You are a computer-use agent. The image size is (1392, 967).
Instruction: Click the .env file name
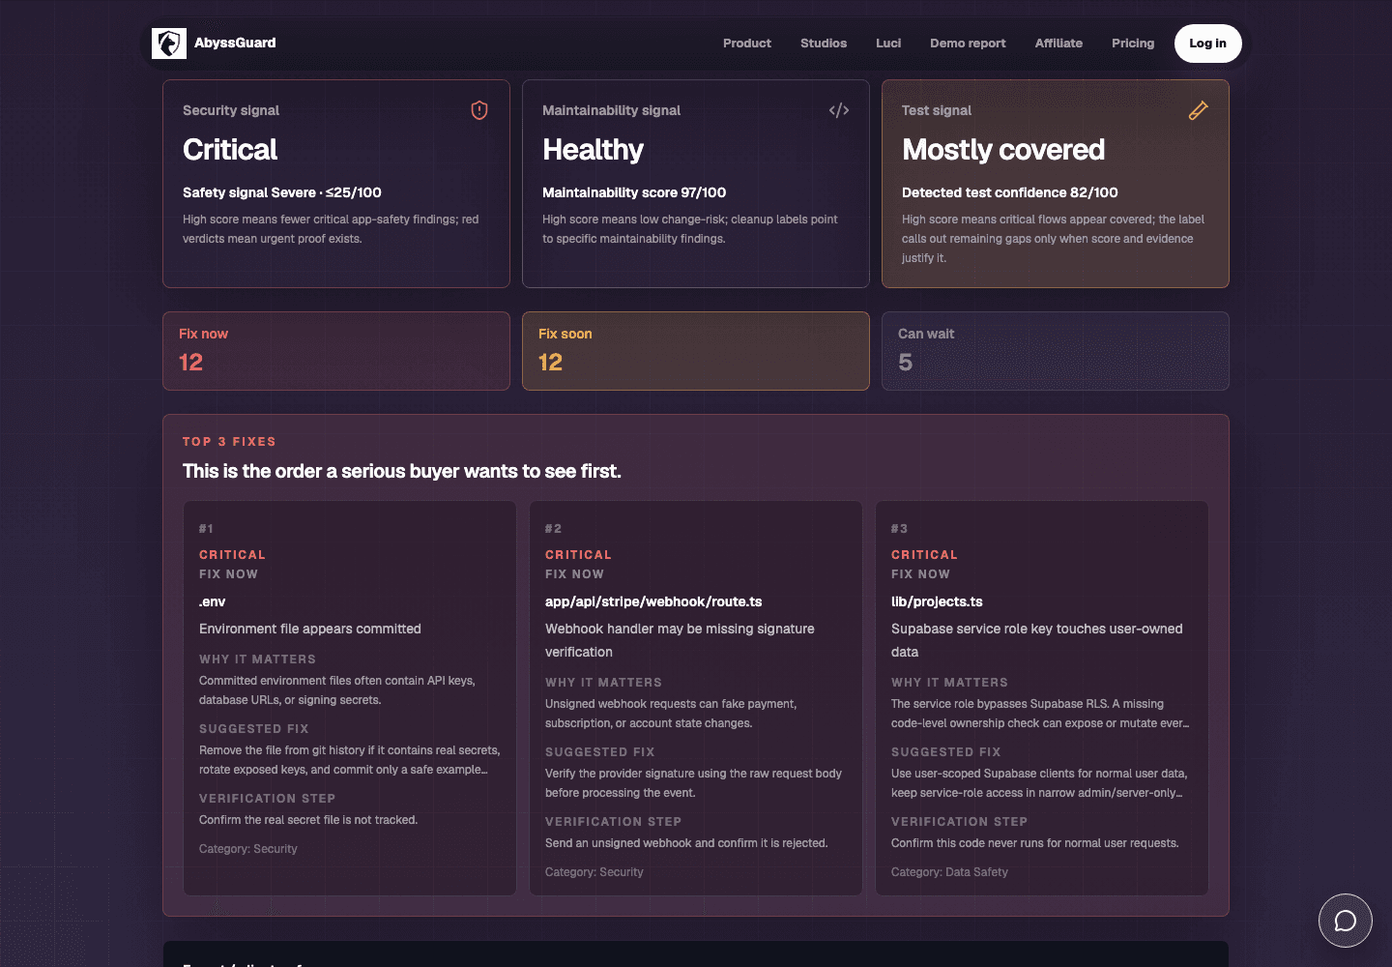pos(213,601)
